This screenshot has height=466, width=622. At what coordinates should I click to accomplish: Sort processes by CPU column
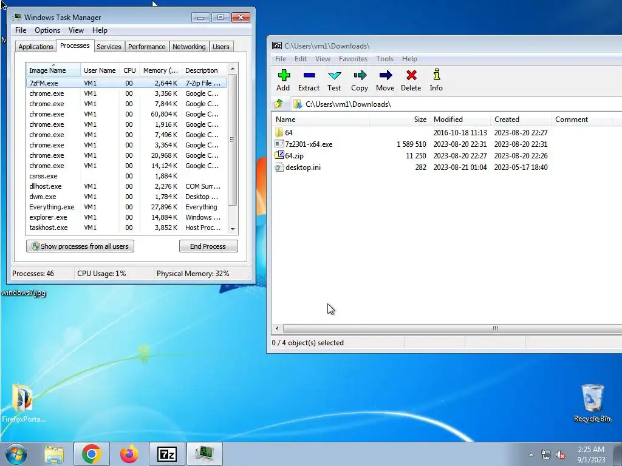129,70
